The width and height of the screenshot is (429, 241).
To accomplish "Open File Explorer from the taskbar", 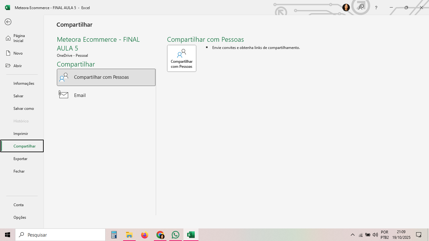I will click(x=129, y=235).
